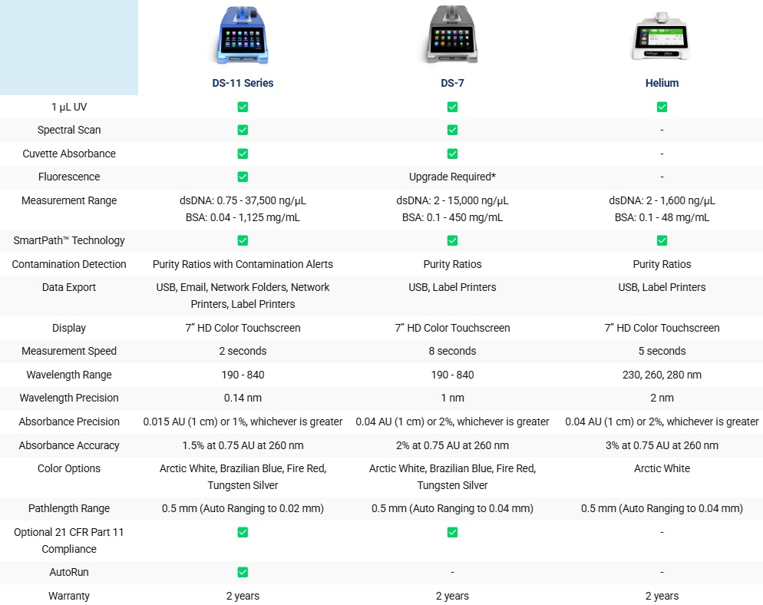The height and width of the screenshot is (605, 763).
Task: Select 'dsDNA: 2 - 15,000 ng/µL' measurement range
Action: coord(452,200)
